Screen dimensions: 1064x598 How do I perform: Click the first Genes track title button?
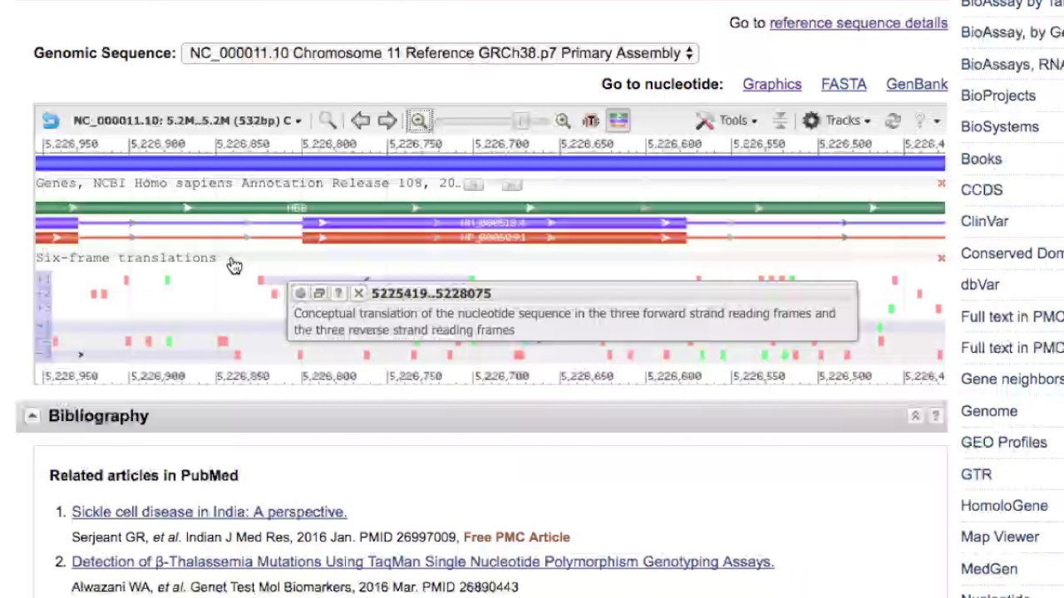click(473, 184)
